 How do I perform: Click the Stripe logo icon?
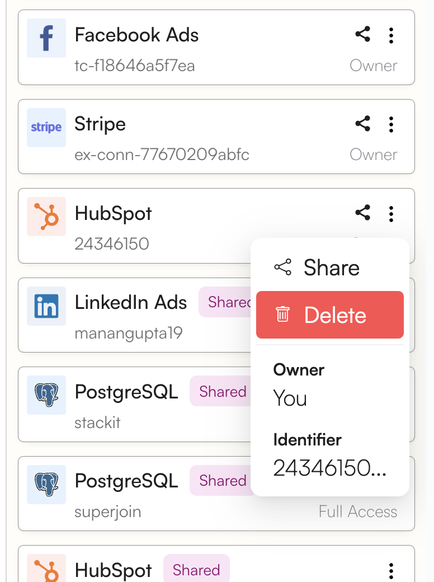click(46, 128)
